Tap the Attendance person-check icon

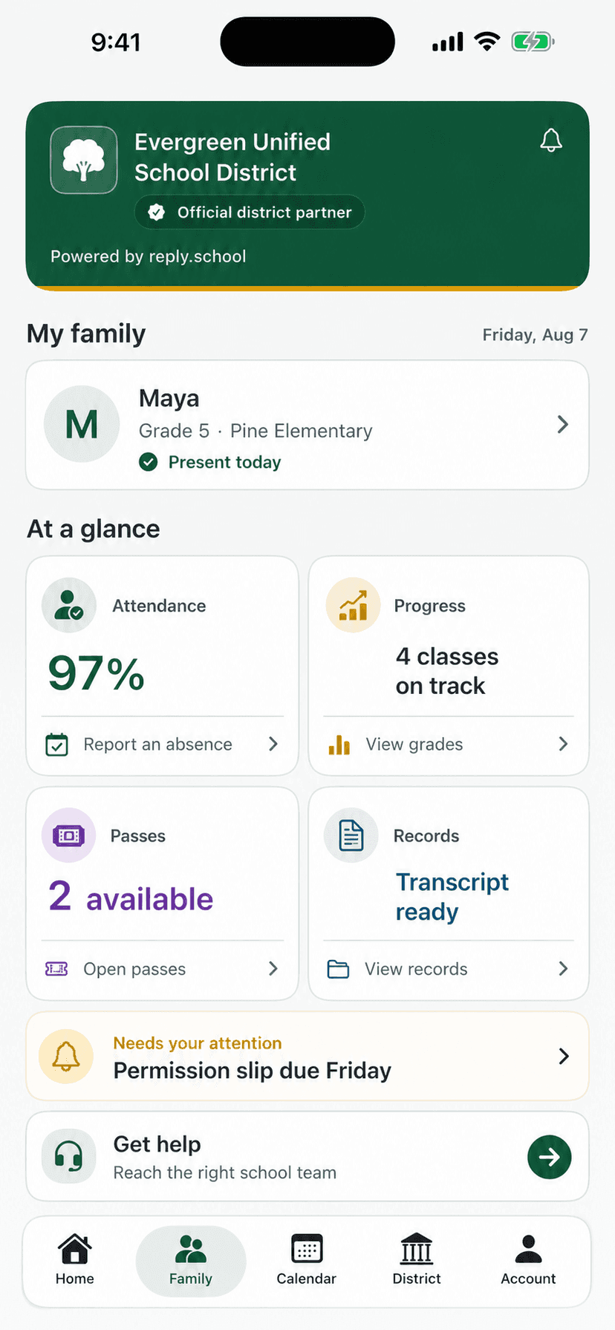pyautogui.click(x=69, y=606)
